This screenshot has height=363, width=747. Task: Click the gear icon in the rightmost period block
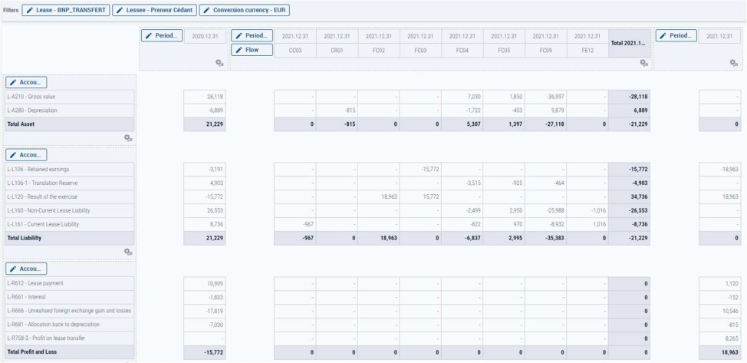[x=734, y=63]
